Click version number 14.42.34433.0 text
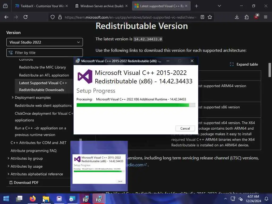The height and width of the screenshot is (204, 272). pos(148,39)
